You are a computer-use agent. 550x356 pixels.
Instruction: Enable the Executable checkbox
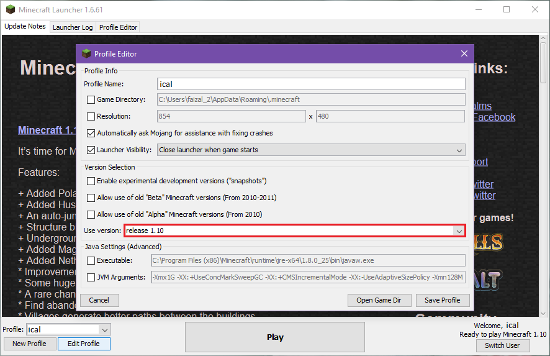91,260
